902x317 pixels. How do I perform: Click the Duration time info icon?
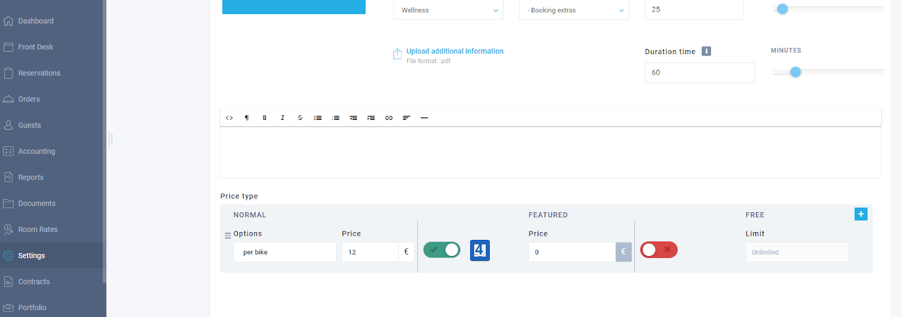click(x=706, y=51)
